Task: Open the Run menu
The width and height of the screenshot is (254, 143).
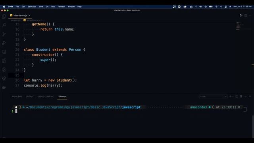Action: coord(53,7)
